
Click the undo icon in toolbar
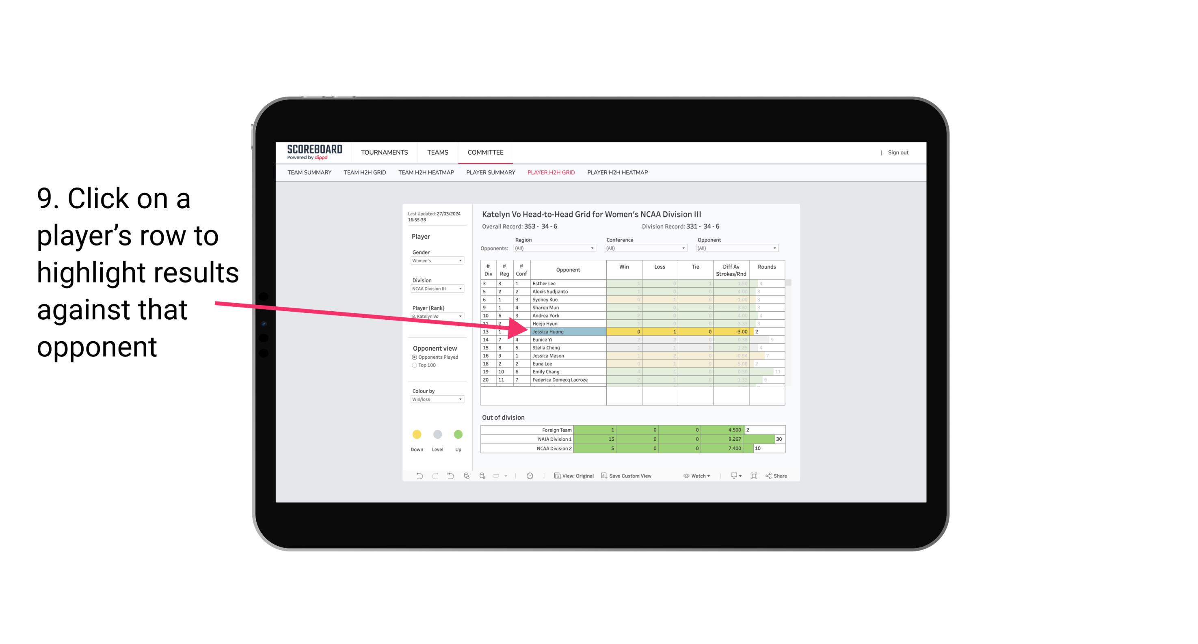tap(416, 477)
